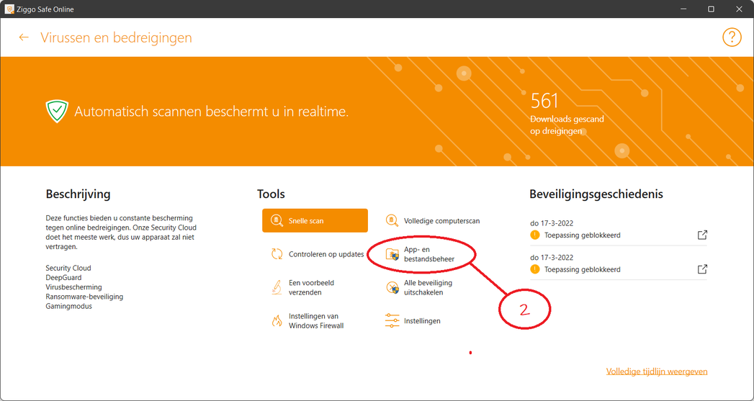Open the help question mark icon

tap(732, 37)
